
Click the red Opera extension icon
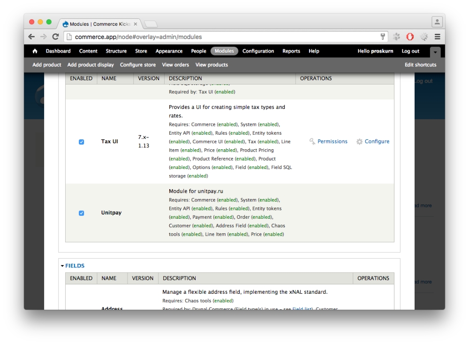pos(410,37)
